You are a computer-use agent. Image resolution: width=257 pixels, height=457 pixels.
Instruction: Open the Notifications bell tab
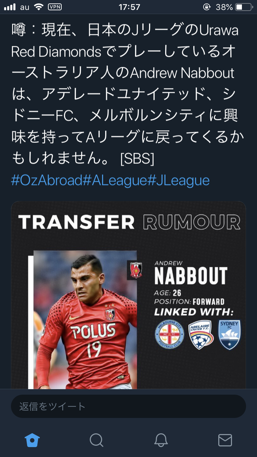(x=161, y=440)
